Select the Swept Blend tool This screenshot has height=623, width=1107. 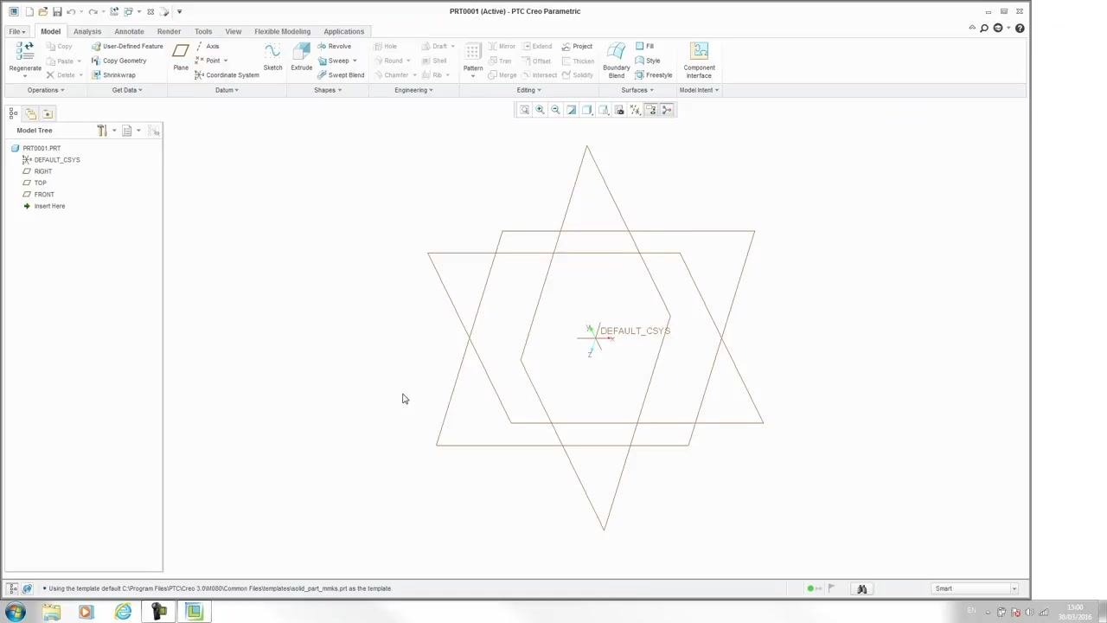click(x=340, y=75)
